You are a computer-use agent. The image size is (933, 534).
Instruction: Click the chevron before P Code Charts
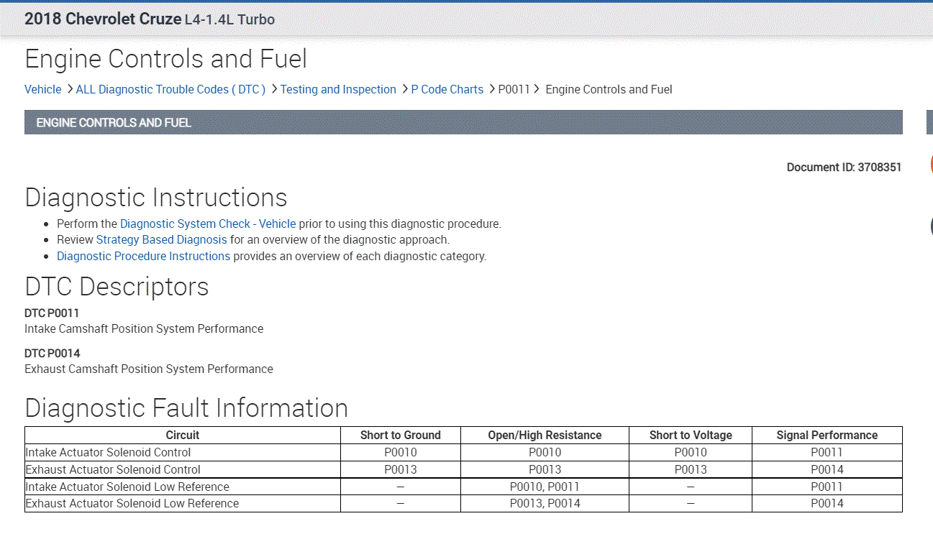coord(404,89)
